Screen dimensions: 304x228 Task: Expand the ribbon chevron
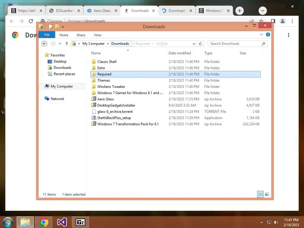pyautogui.click(x=261, y=34)
